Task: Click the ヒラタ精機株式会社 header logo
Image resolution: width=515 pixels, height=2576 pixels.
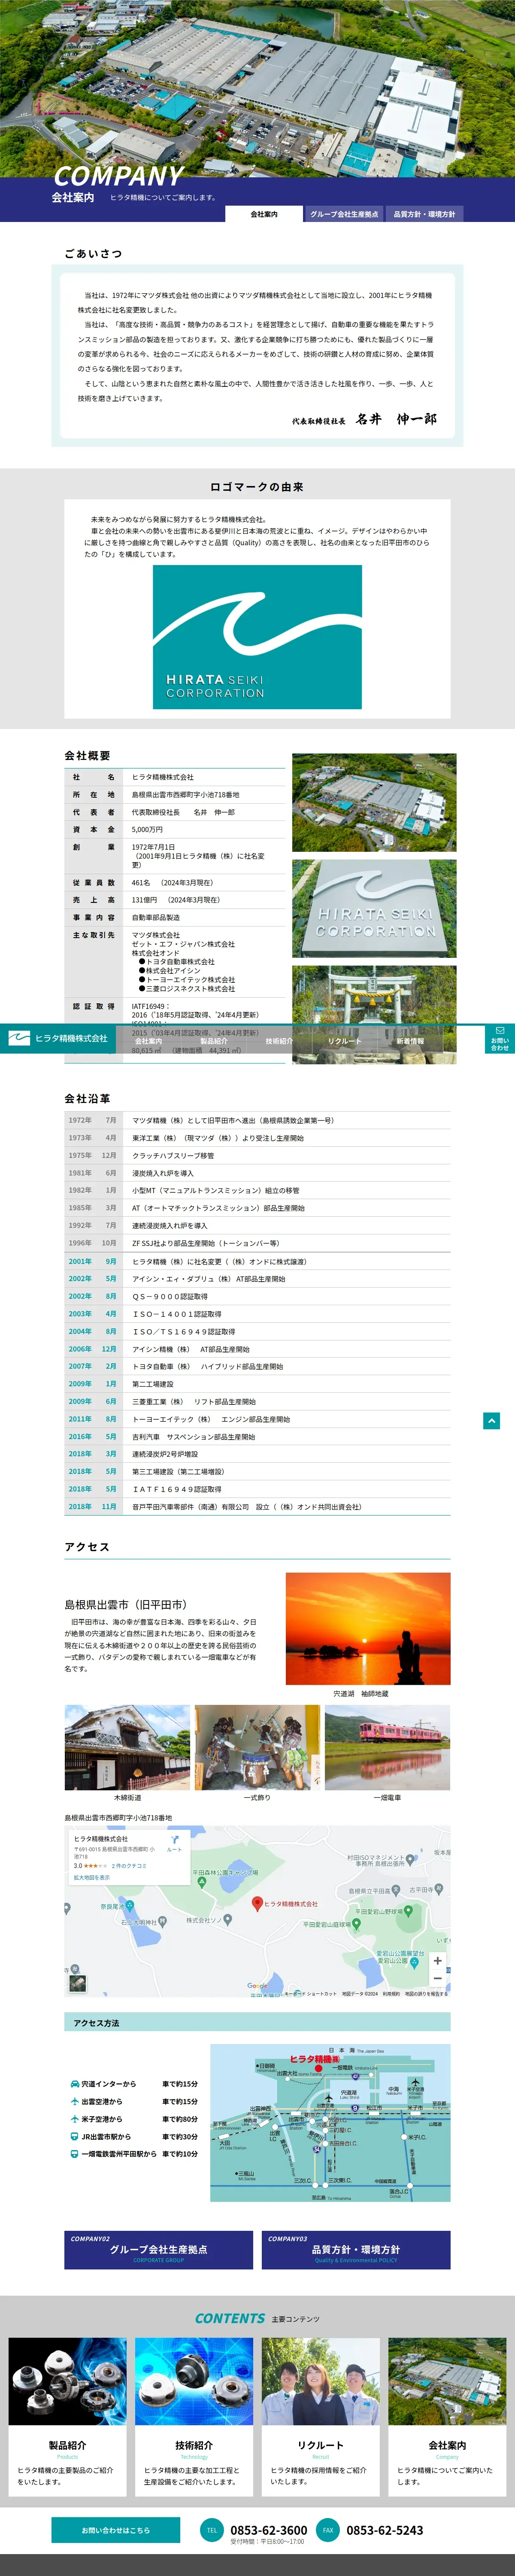Action: (58, 1038)
